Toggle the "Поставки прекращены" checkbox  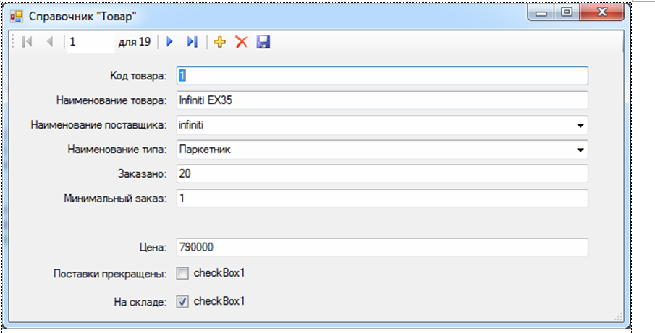[182, 274]
